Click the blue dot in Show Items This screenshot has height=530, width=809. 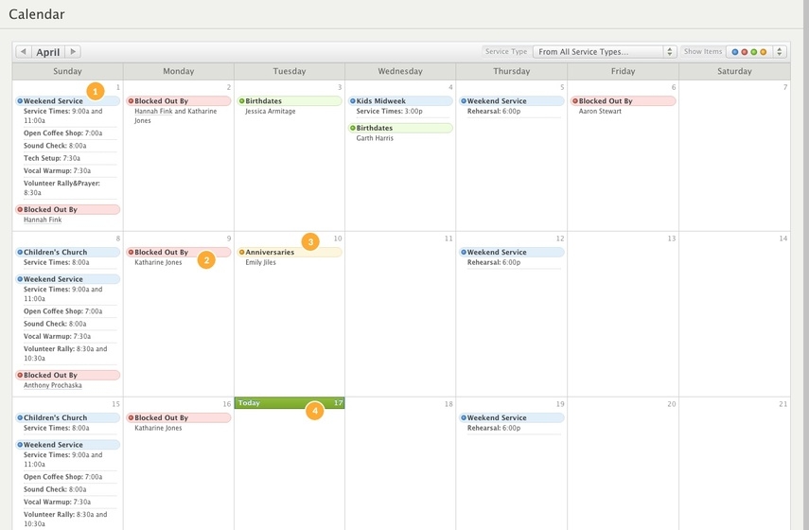[734, 52]
